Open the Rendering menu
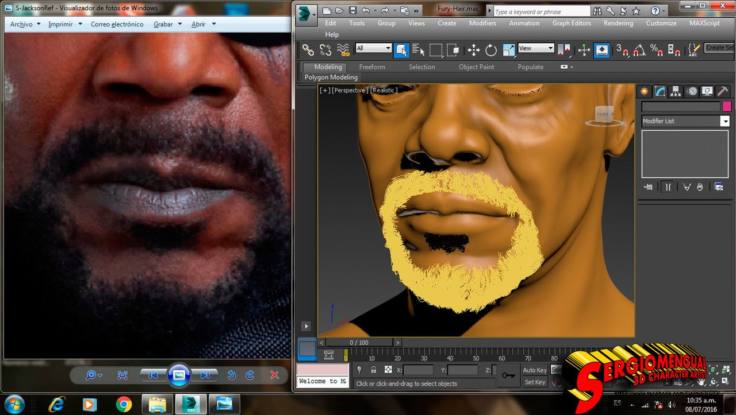The image size is (736, 415). click(x=618, y=24)
